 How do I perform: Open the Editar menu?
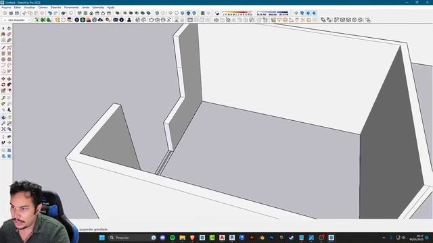18,7
